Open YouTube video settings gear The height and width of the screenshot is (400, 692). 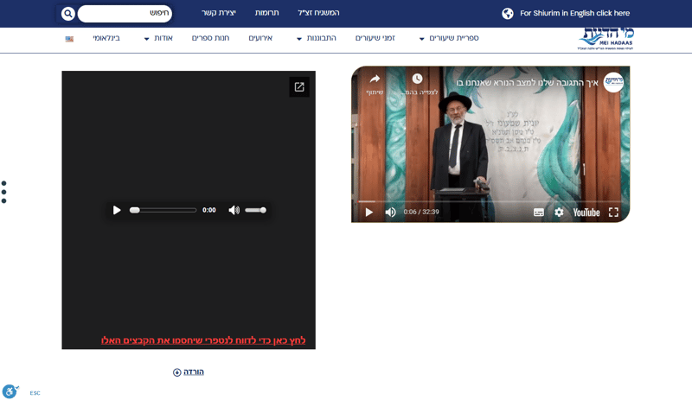[x=559, y=213]
